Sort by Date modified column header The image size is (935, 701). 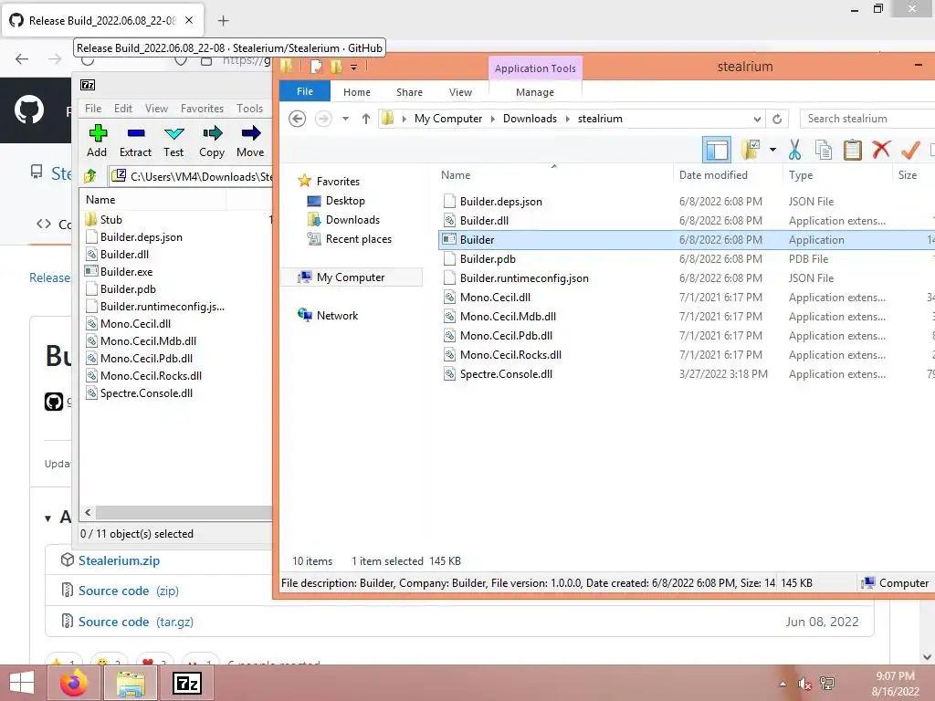click(x=713, y=174)
